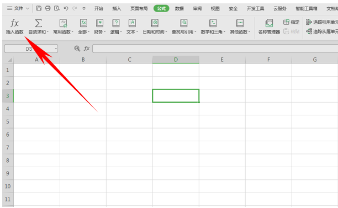Open the Math and Trig (数学和三角) icon

pos(213,23)
